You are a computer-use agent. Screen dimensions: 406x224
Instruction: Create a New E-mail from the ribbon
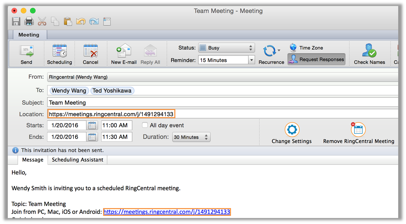(x=124, y=54)
